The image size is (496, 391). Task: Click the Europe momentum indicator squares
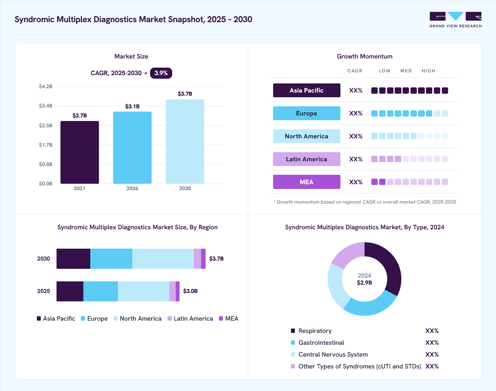(410, 113)
